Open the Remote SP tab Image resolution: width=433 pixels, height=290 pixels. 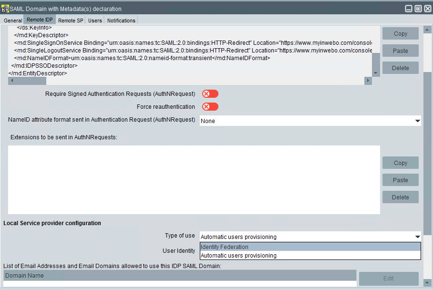(x=70, y=21)
